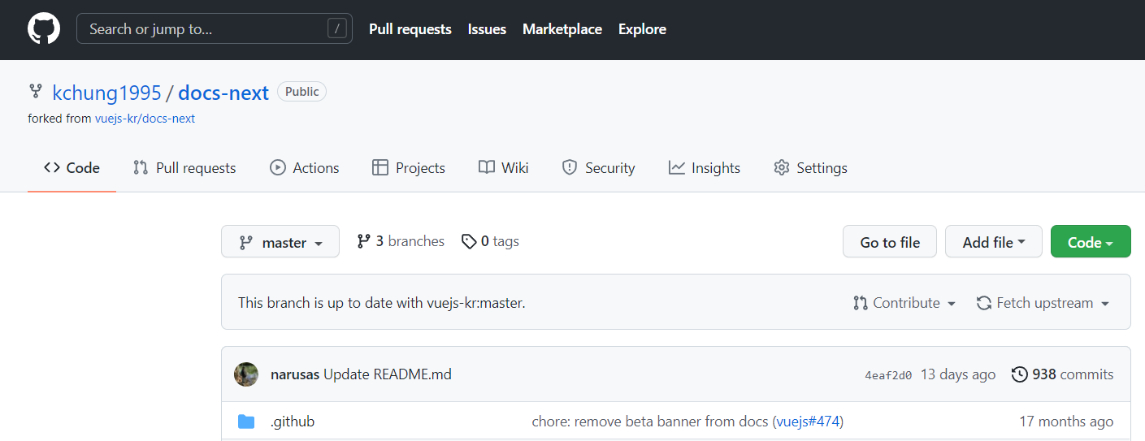Switch to the Actions tab
The height and width of the screenshot is (441, 1145).
point(305,168)
